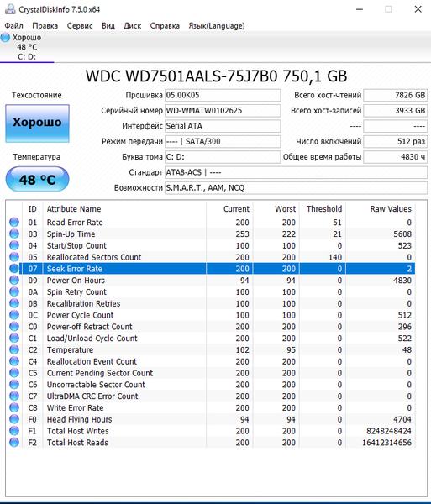Select the C: D: disk tab
Screen dimensions: 431x504
[27, 47]
